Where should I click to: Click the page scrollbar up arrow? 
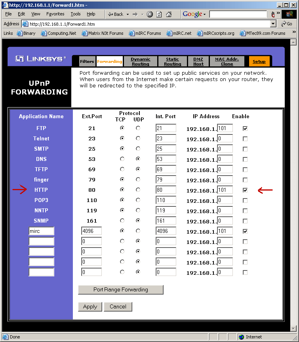pos(293,42)
